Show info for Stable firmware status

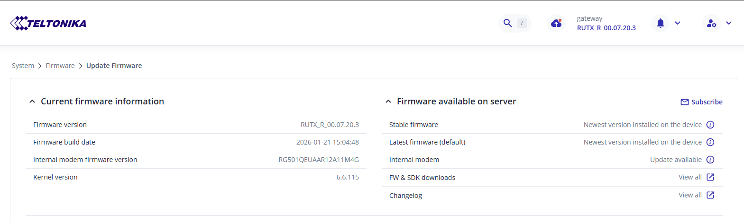tap(710, 125)
